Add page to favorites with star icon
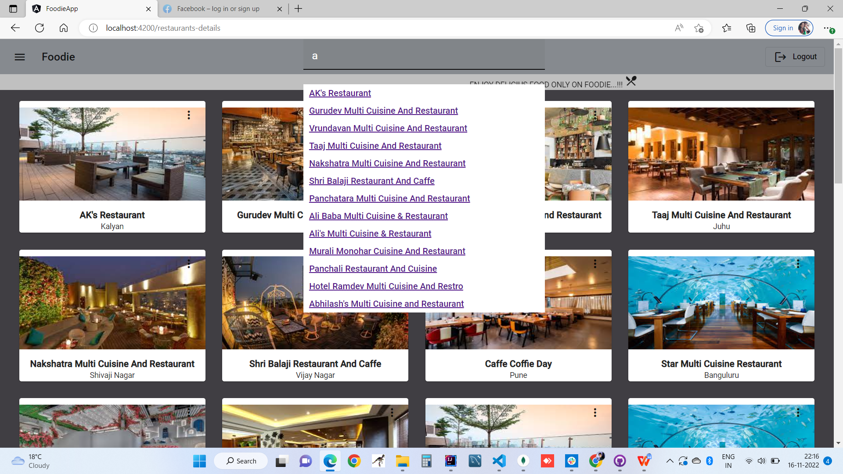The width and height of the screenshot is (843, 474). (699, 28)
